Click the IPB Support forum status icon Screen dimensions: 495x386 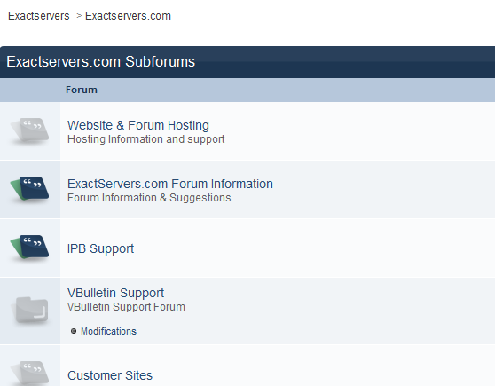pyautogui.click(x=29, y=248)
